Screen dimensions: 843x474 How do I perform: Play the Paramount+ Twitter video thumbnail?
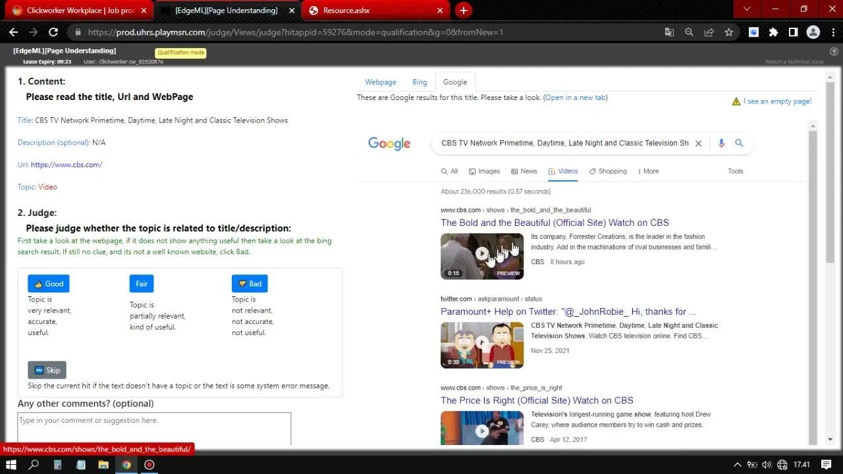482,345
